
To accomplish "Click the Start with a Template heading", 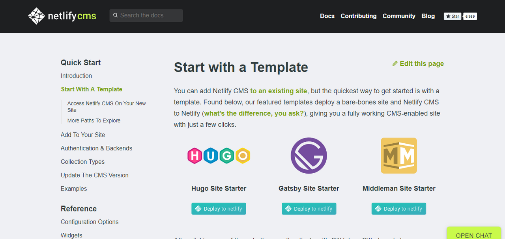I will (241, 67).
